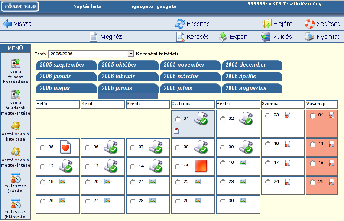Screen dimensions: 344x221
Task: Select the radio button for day 19
Action: click(42, 182)
